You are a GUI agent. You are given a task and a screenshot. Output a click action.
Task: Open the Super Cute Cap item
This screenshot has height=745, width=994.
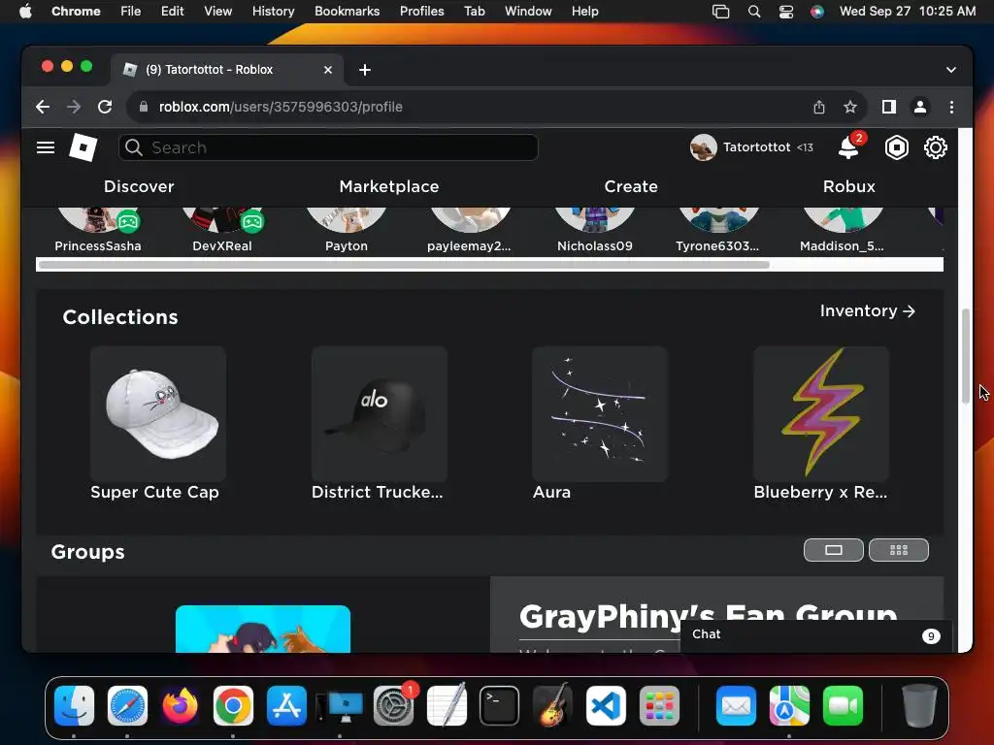tap(158, 423)
